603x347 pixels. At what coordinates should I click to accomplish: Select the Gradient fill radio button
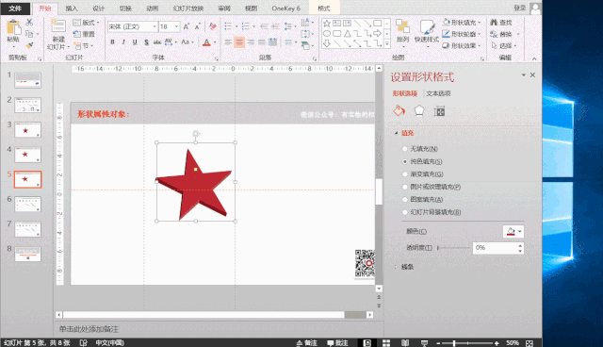[x=404, y=174]
